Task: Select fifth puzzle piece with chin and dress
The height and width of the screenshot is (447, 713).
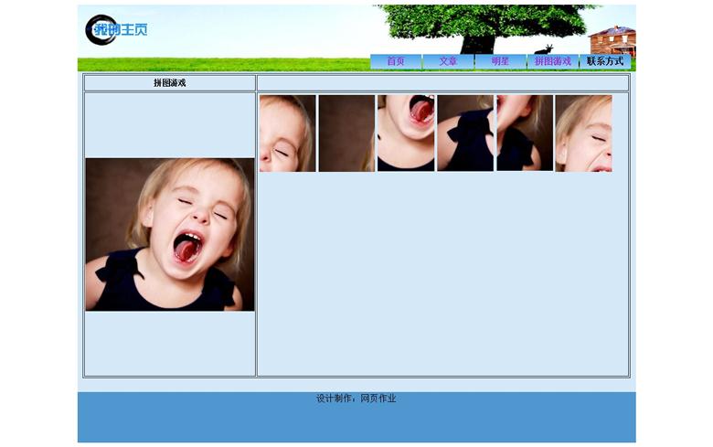Action: coord(525,133)
